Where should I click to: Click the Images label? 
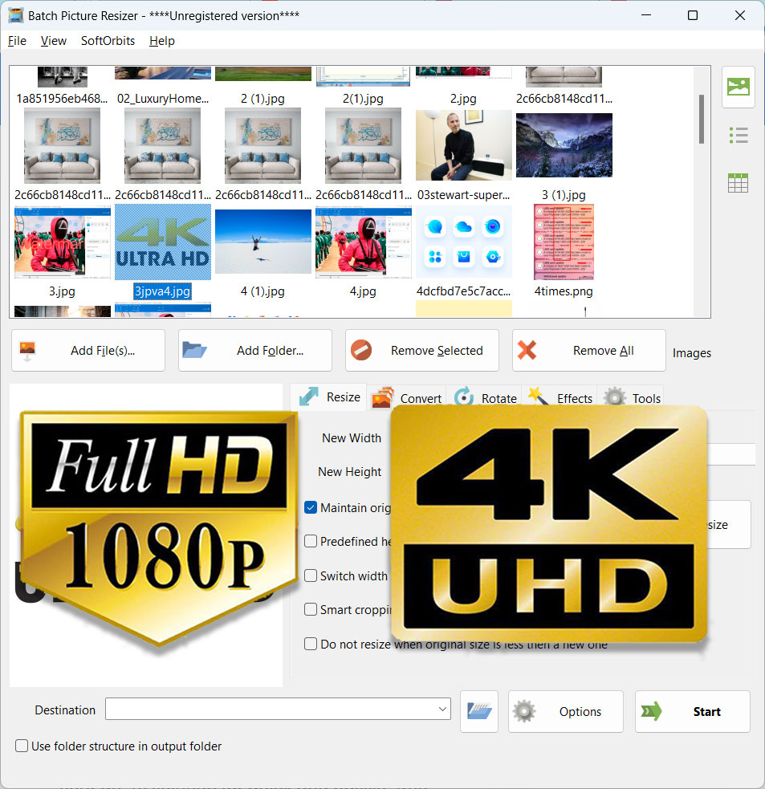(691, 353)
